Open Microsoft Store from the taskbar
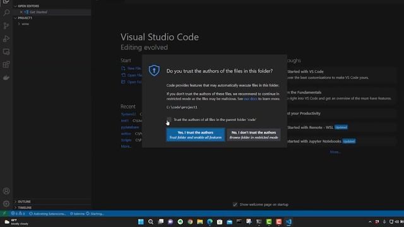This screenshot has width=404, height=227. tap(220, 221)
